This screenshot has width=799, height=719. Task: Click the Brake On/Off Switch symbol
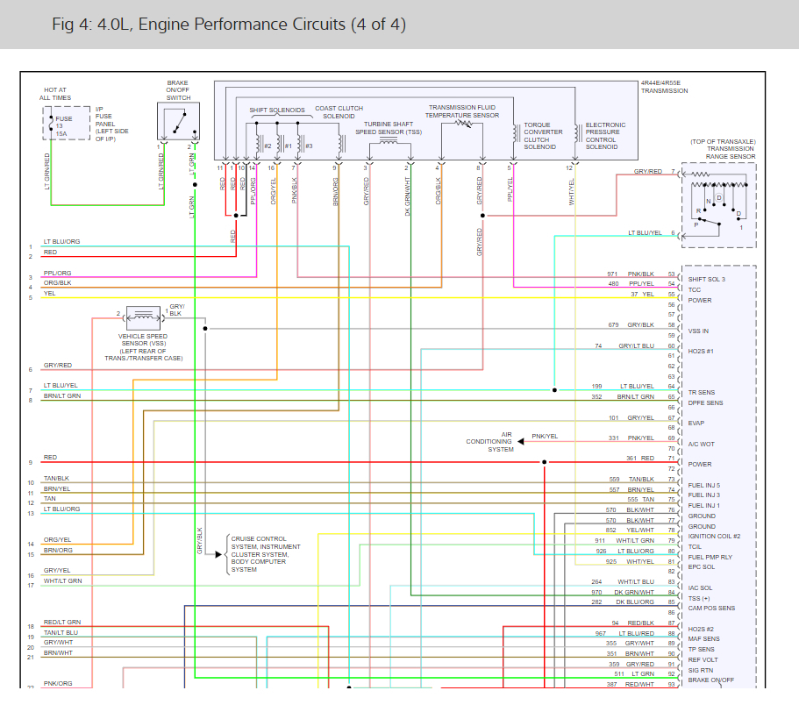click(x=178, y=121)
